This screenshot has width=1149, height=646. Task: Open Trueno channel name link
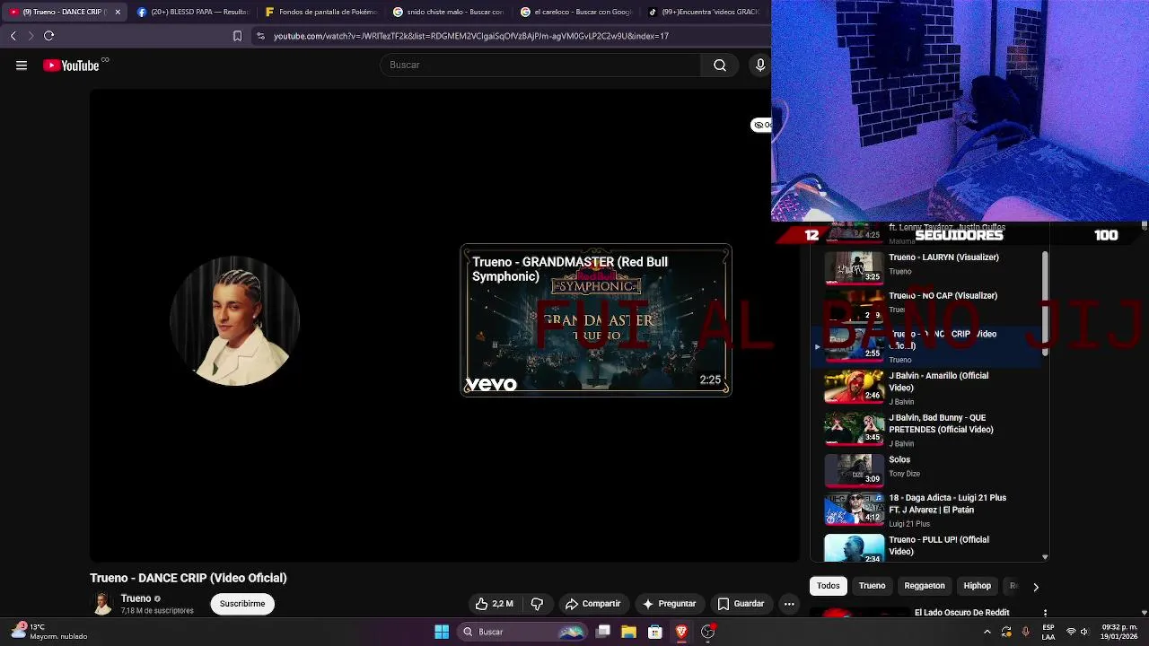point(136,598)
